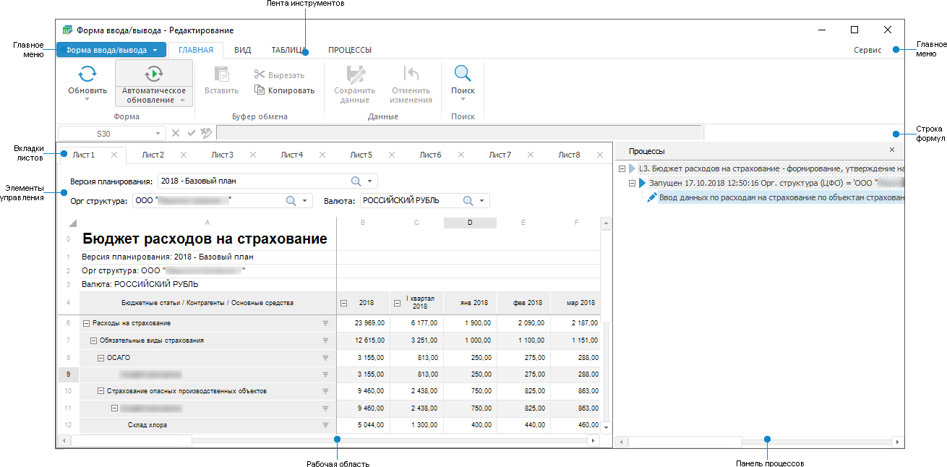The width and height of the screenshot is (947, 467).
Task: Open the Поиск dropdown arrow
Action: tap(463, 99)
